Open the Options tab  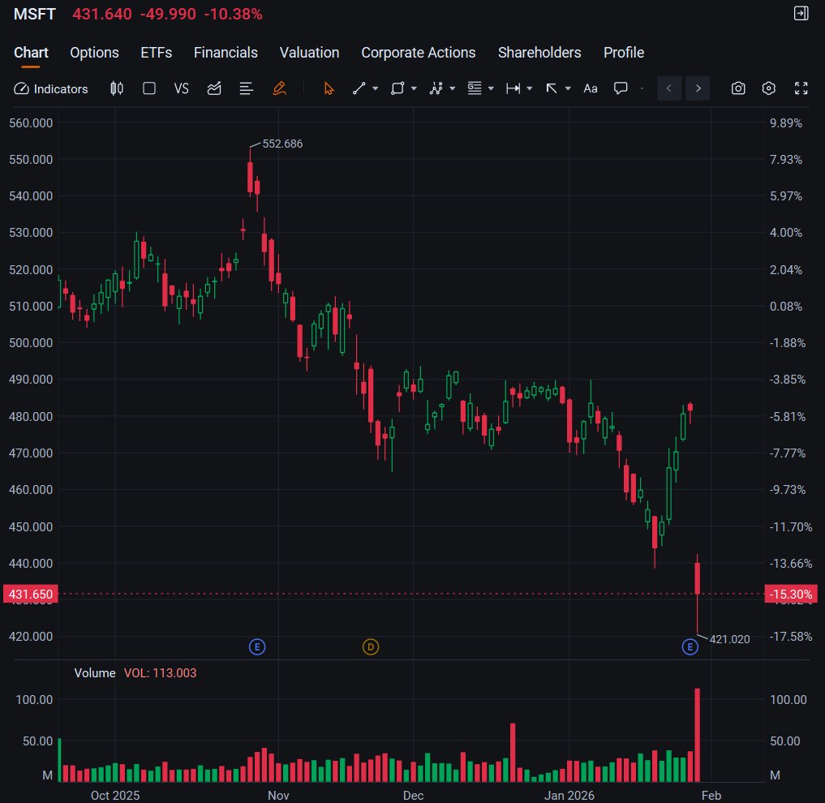point(94,53)
